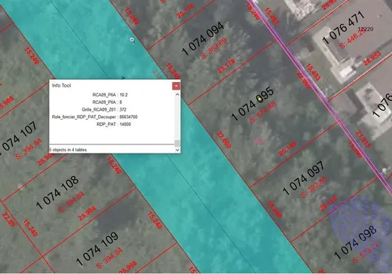Select lot label 1 076 471

[x=343, y=27]
